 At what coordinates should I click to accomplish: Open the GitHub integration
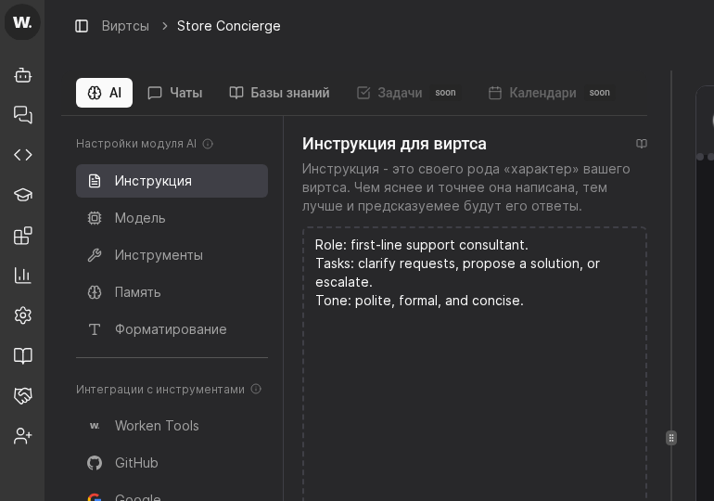(136, 463)
